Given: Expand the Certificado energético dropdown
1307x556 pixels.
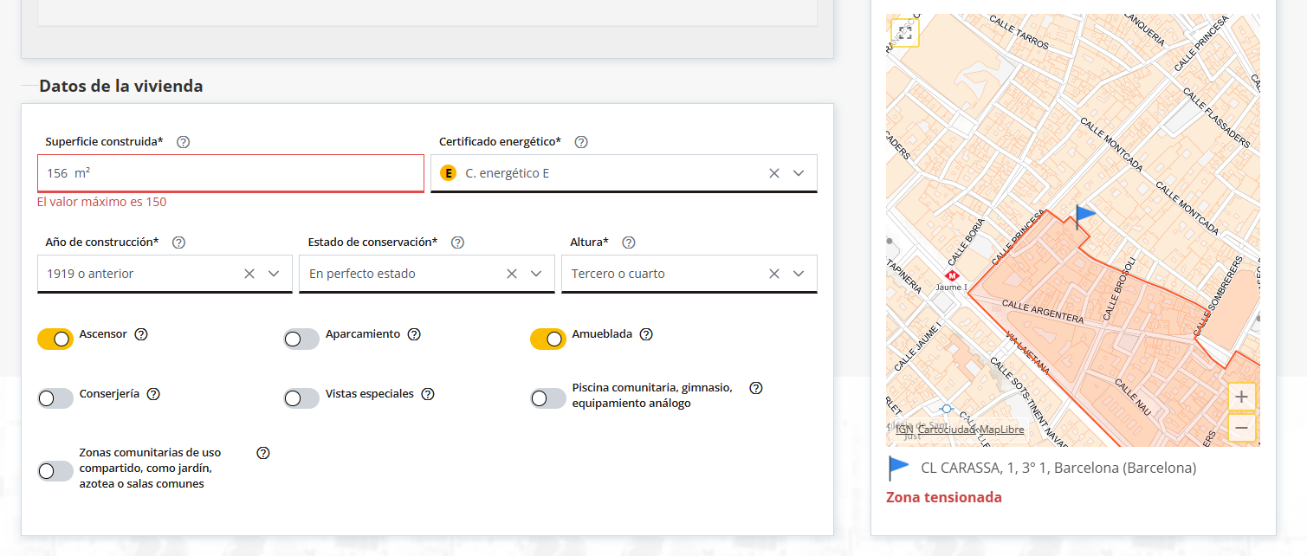Looking at the screenshot, I should point(799,173).
